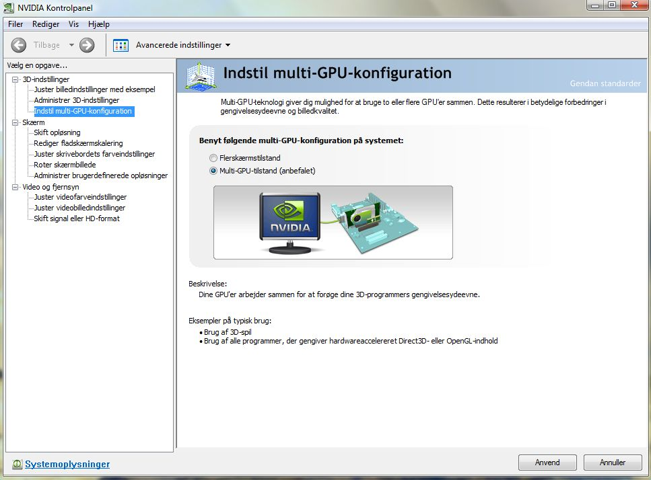Viewport: 651px width, 480px height.
Task: Click the NVIDIA monitor and card illustration
Action: point(333,223)
